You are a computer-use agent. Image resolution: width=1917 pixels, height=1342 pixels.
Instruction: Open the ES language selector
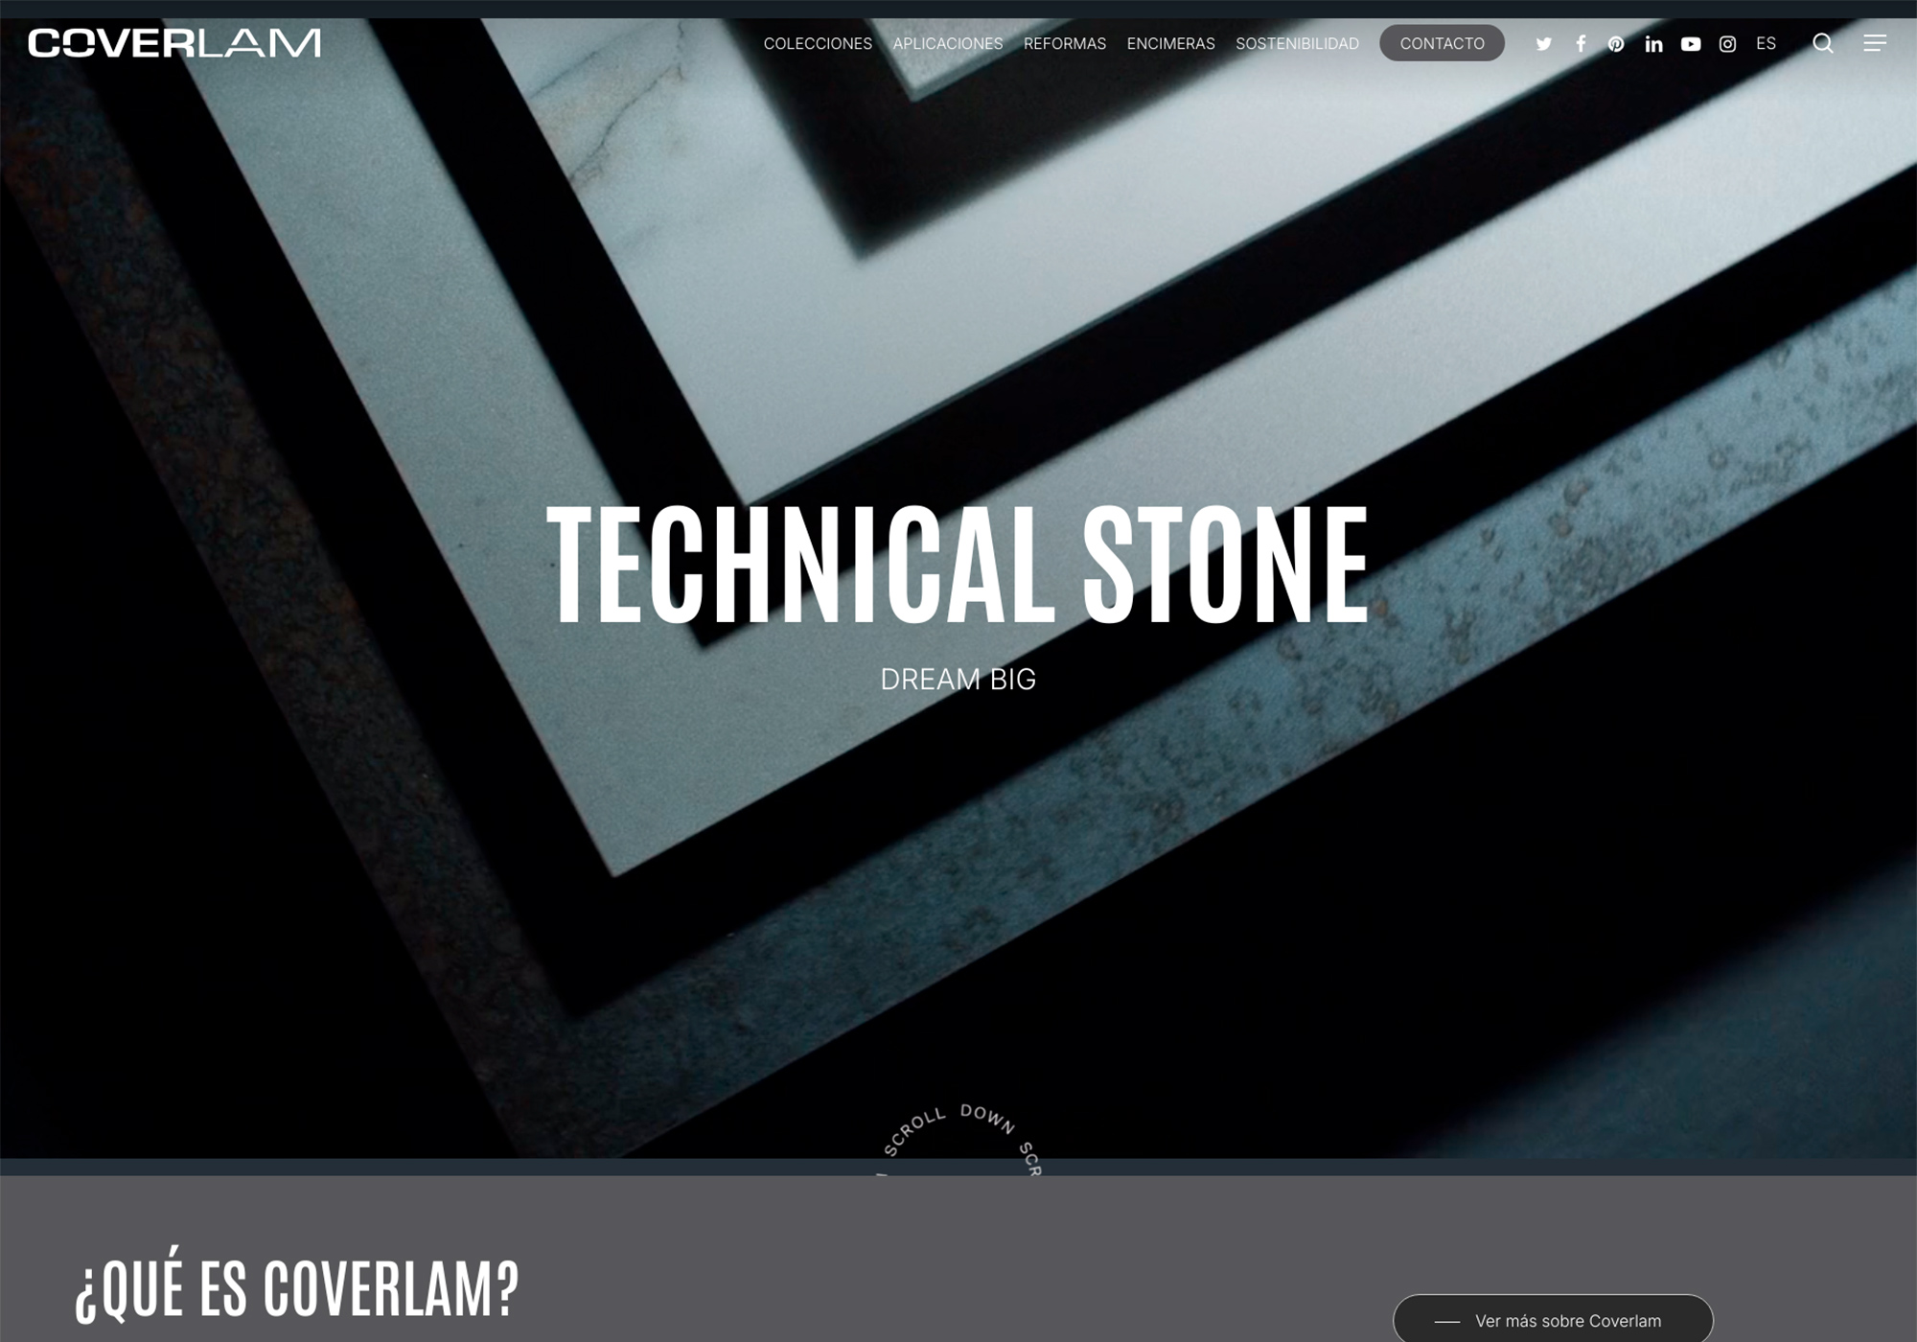point(1766,43)
